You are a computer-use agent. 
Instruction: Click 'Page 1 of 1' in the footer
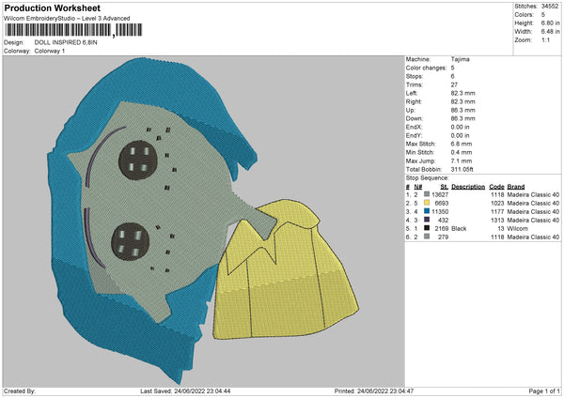(544, 390)
